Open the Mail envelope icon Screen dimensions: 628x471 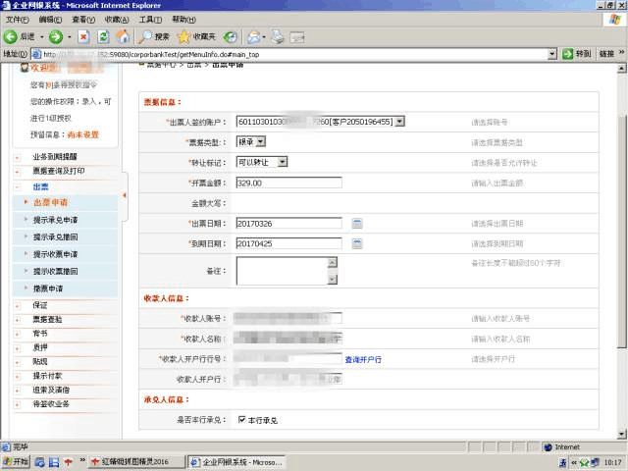253,37
